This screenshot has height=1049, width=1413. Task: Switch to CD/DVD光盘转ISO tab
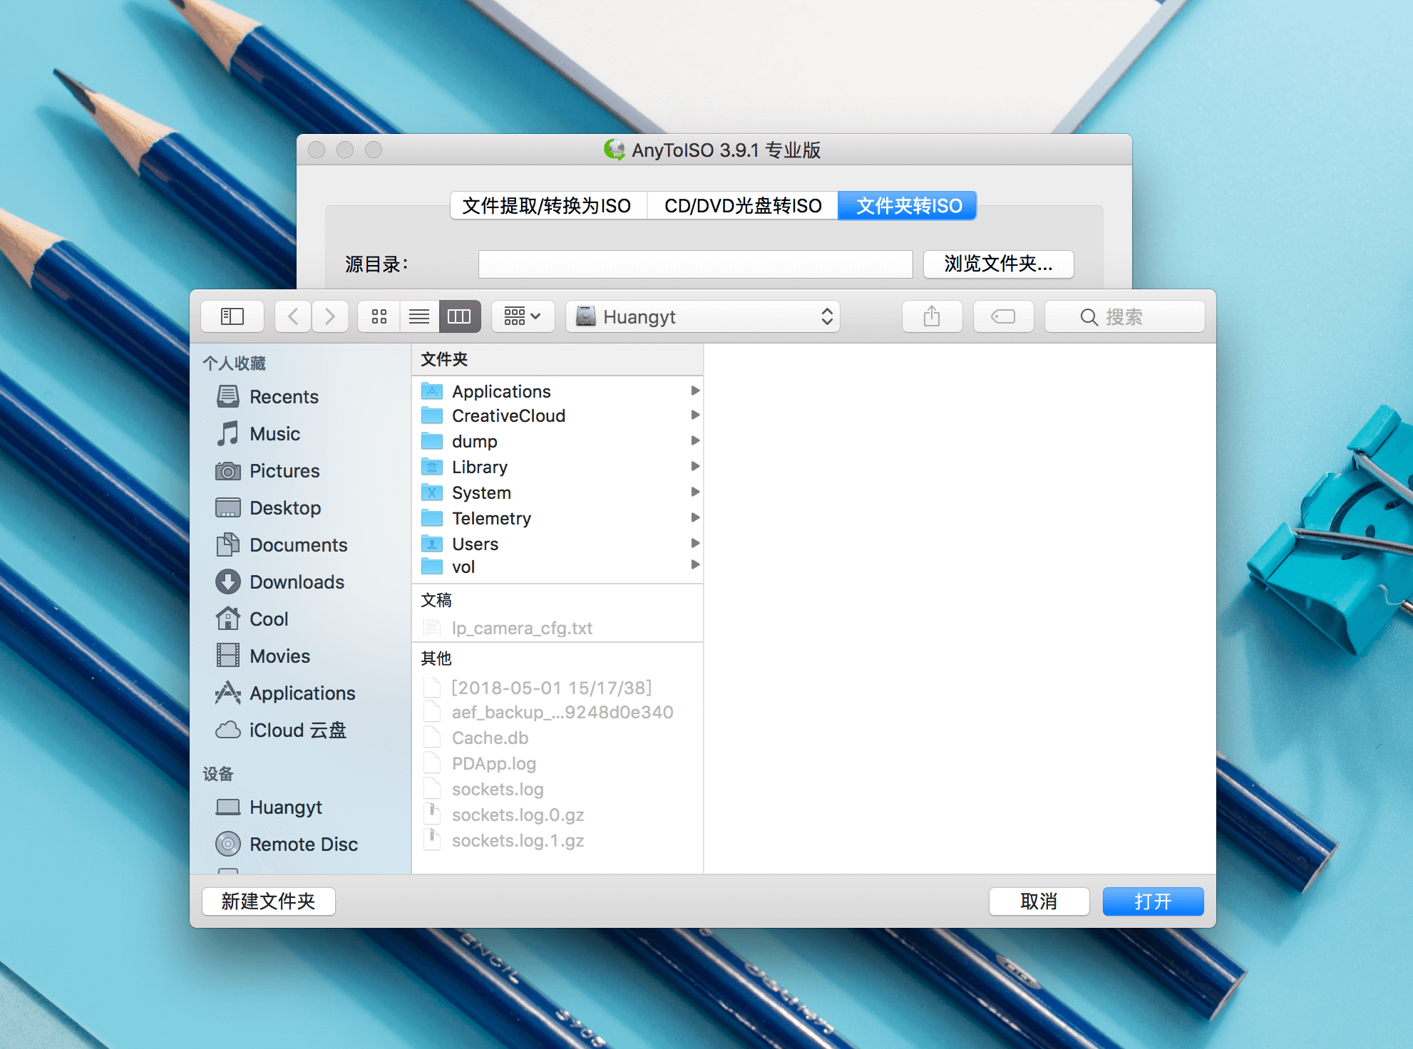[743, 206]
